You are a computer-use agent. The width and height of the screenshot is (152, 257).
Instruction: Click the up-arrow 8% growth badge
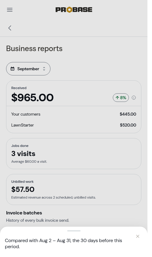point(121,98)
